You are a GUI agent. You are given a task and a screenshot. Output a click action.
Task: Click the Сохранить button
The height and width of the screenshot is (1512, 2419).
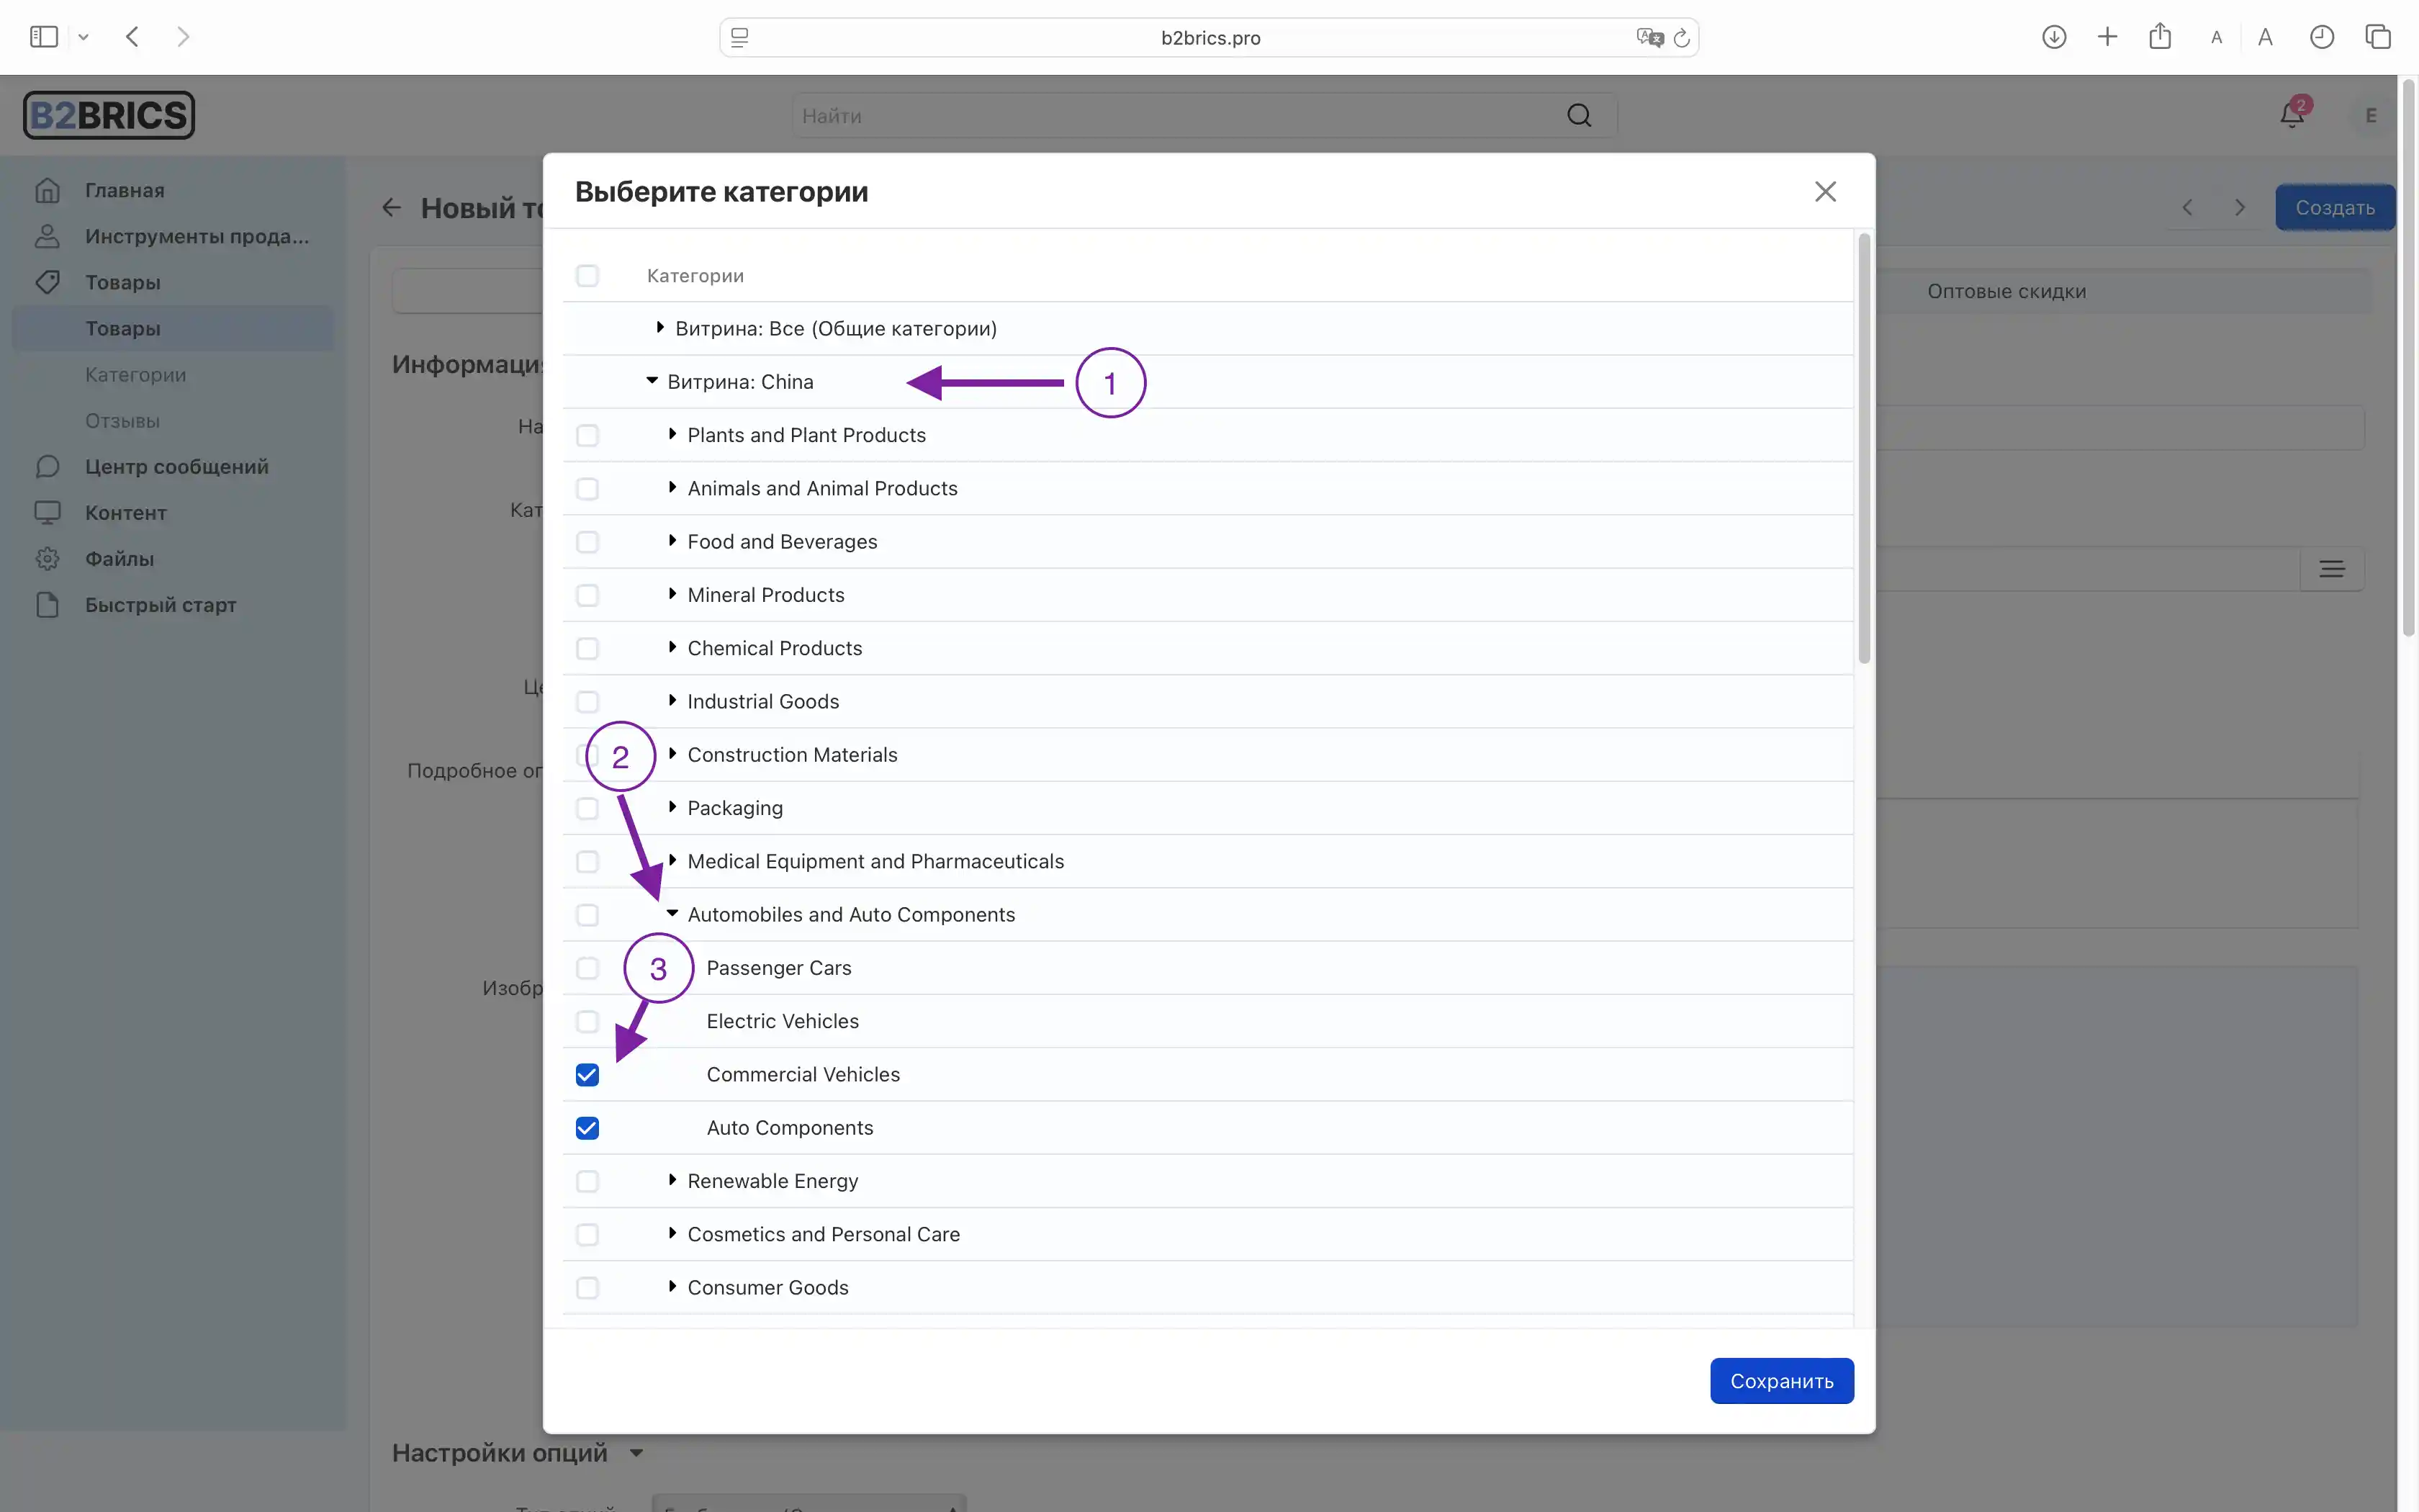[x=1781, y=1380]
